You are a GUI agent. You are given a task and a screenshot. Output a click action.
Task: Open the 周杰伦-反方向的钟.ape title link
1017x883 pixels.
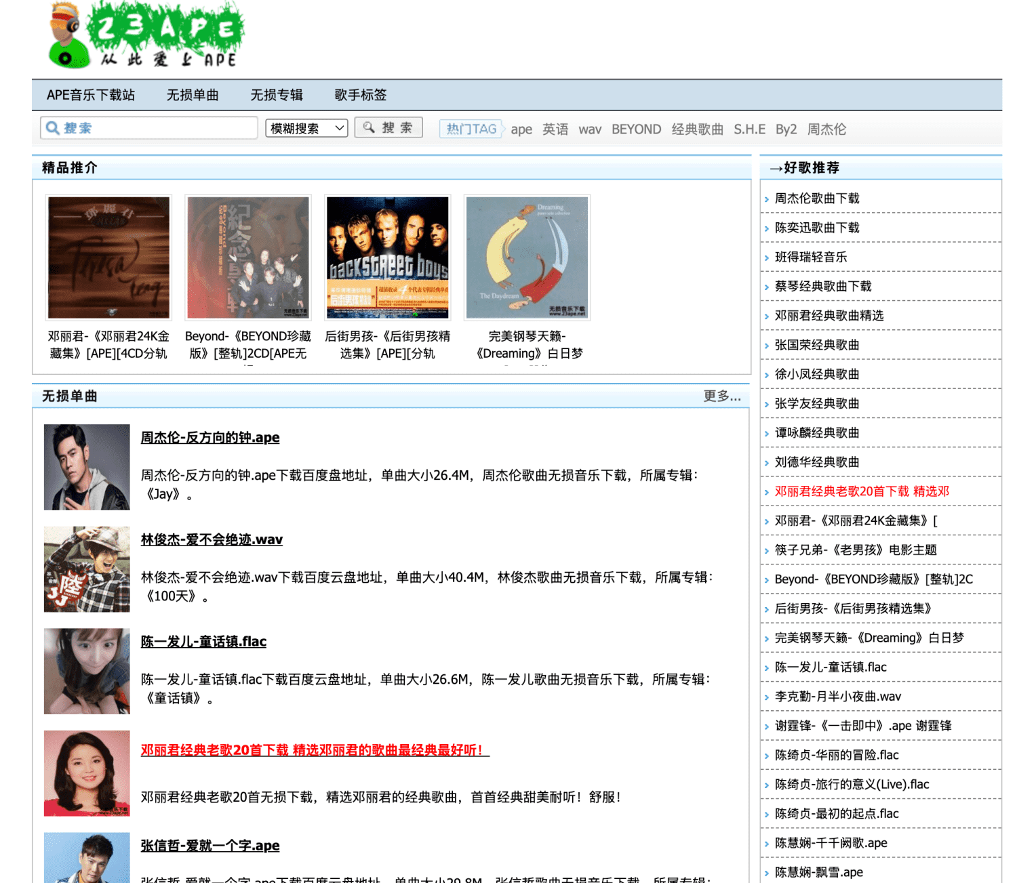coord(210,438)
